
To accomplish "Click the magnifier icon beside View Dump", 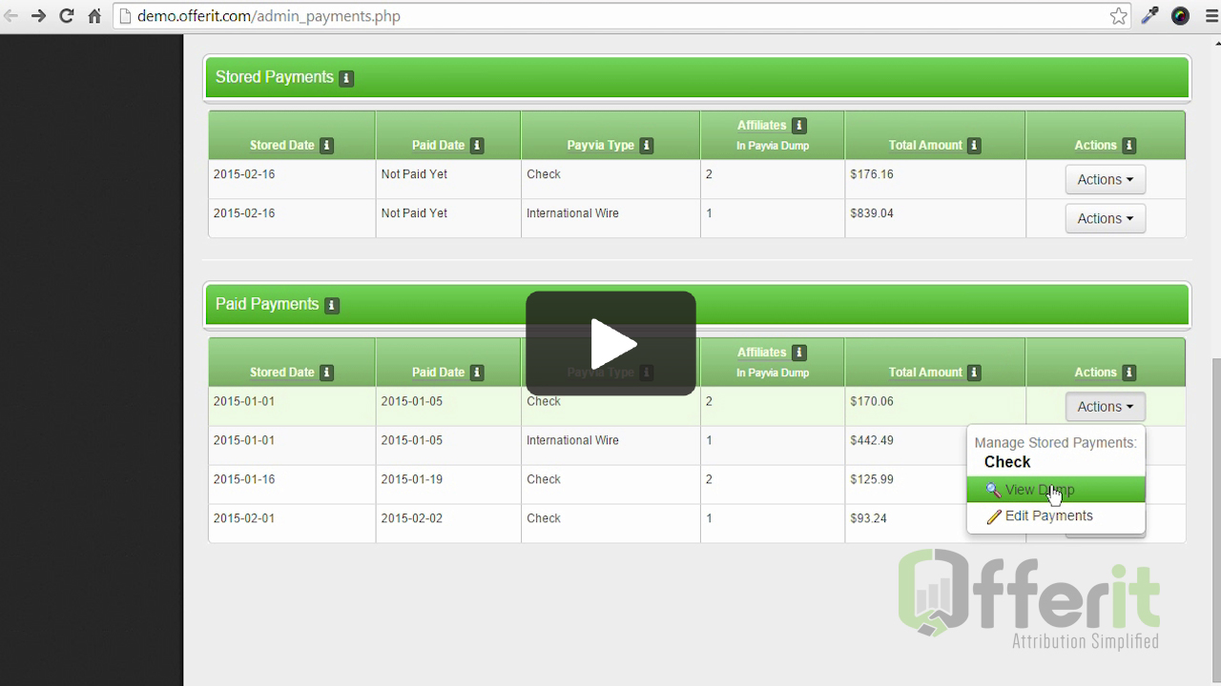I will [993, 489].
